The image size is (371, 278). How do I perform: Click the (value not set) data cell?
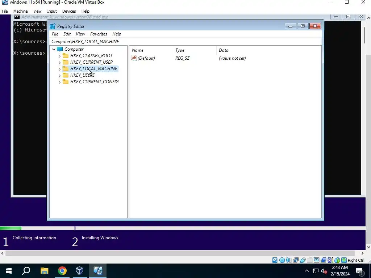232,58
